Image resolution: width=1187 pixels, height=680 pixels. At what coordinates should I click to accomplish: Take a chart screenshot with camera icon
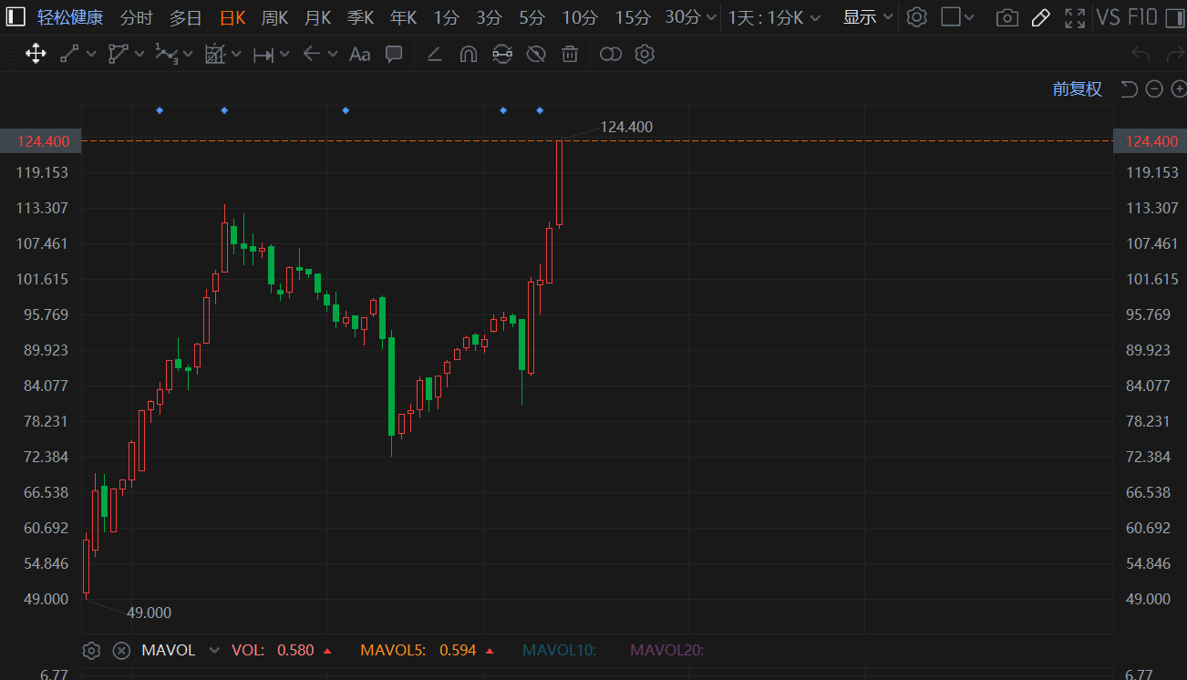click(1006, 17)
